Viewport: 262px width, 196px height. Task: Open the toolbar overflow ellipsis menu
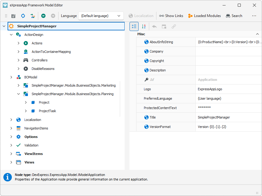click(254, 16)
